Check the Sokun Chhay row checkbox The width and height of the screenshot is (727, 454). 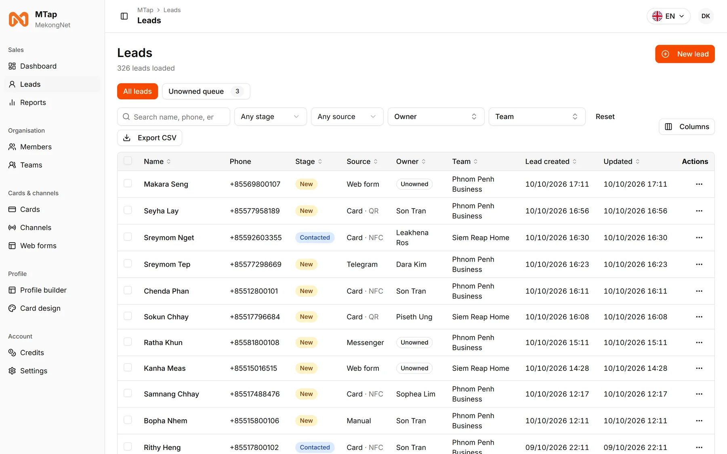128,316
